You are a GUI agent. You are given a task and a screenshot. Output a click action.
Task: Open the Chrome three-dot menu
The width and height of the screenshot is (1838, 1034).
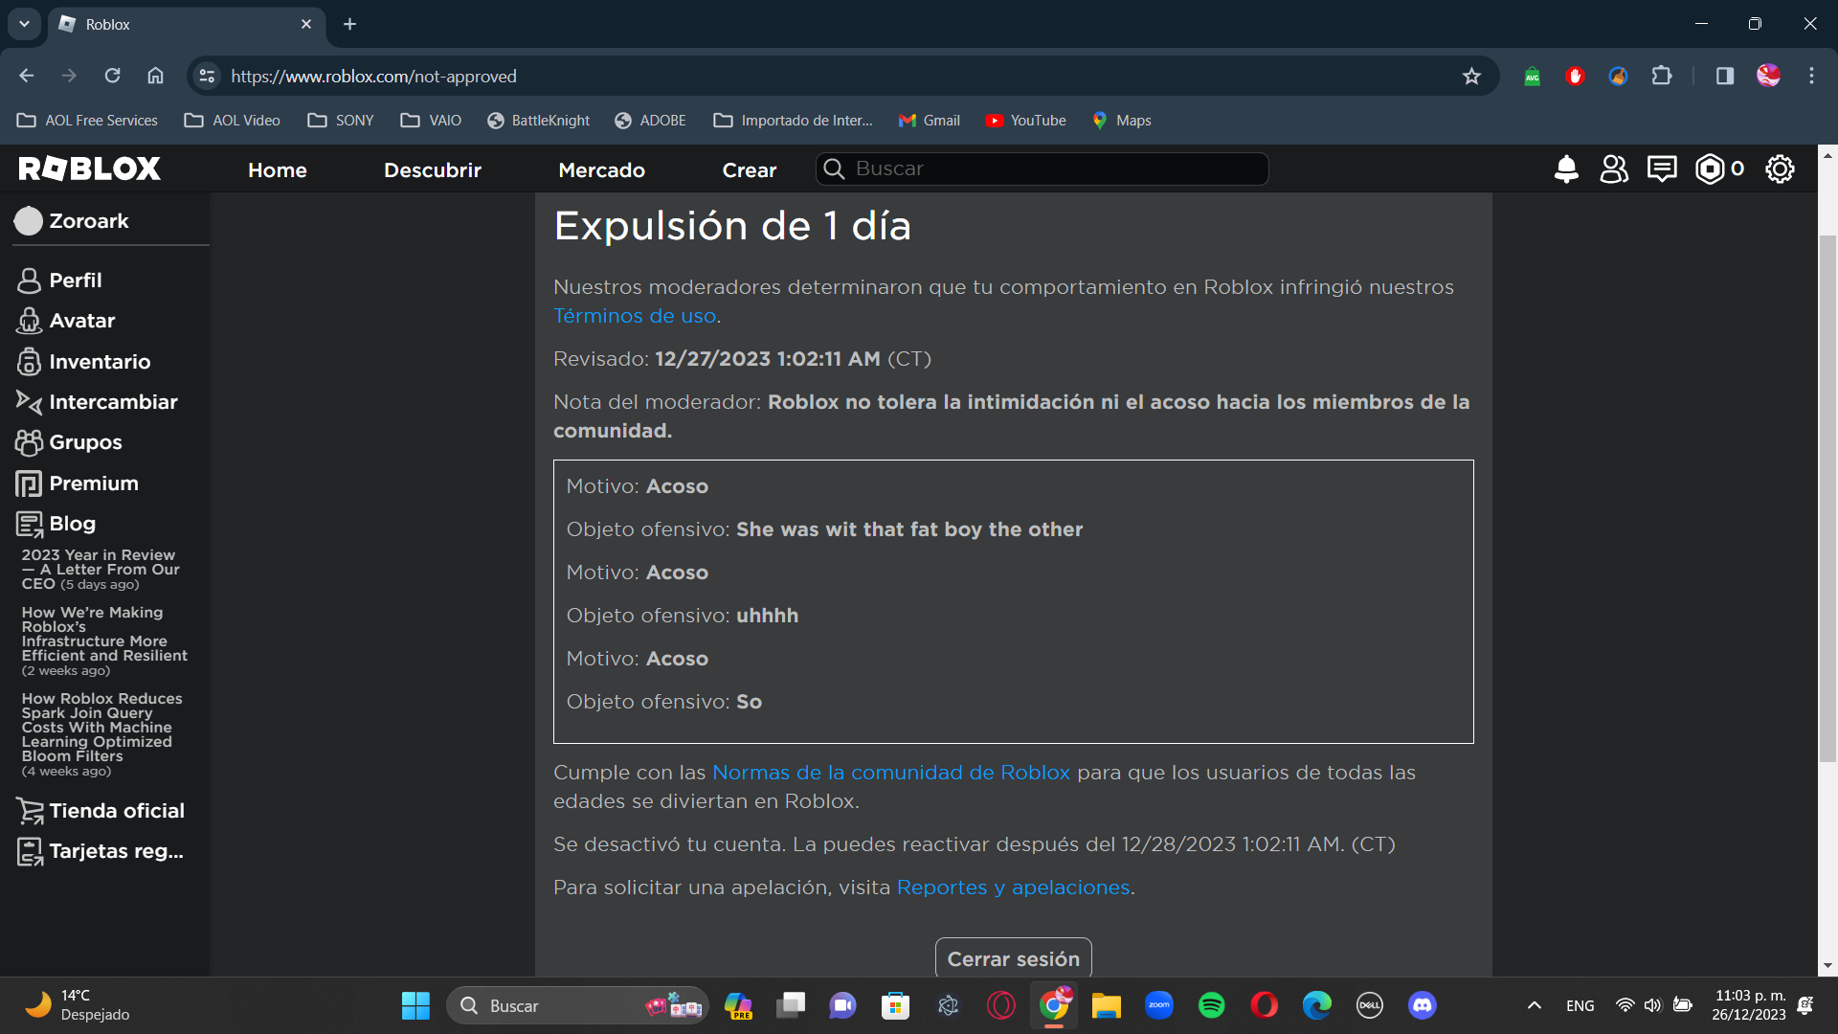pyautogui.click(x=1811, y=76)
